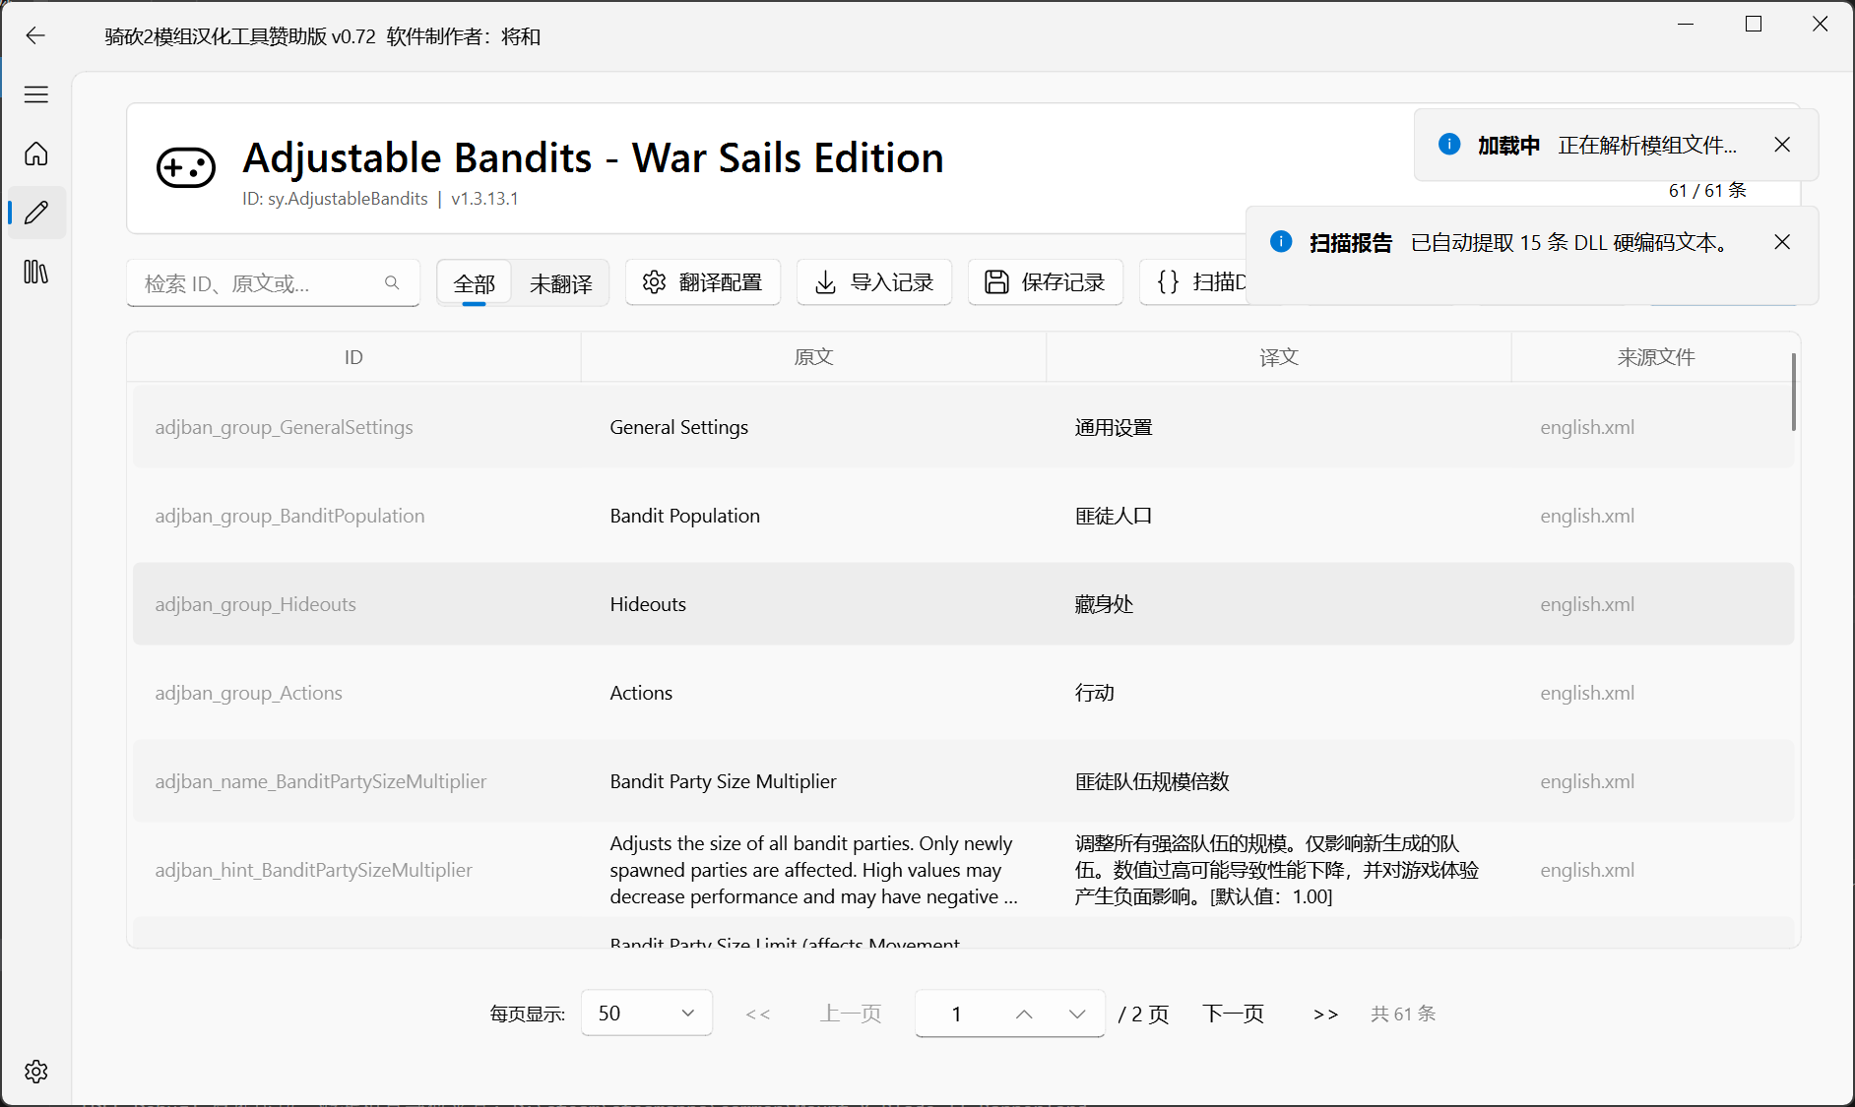1855x1107 pixels.
Task: Go to the next page via 下一页
Action: pos(1234,1013)
